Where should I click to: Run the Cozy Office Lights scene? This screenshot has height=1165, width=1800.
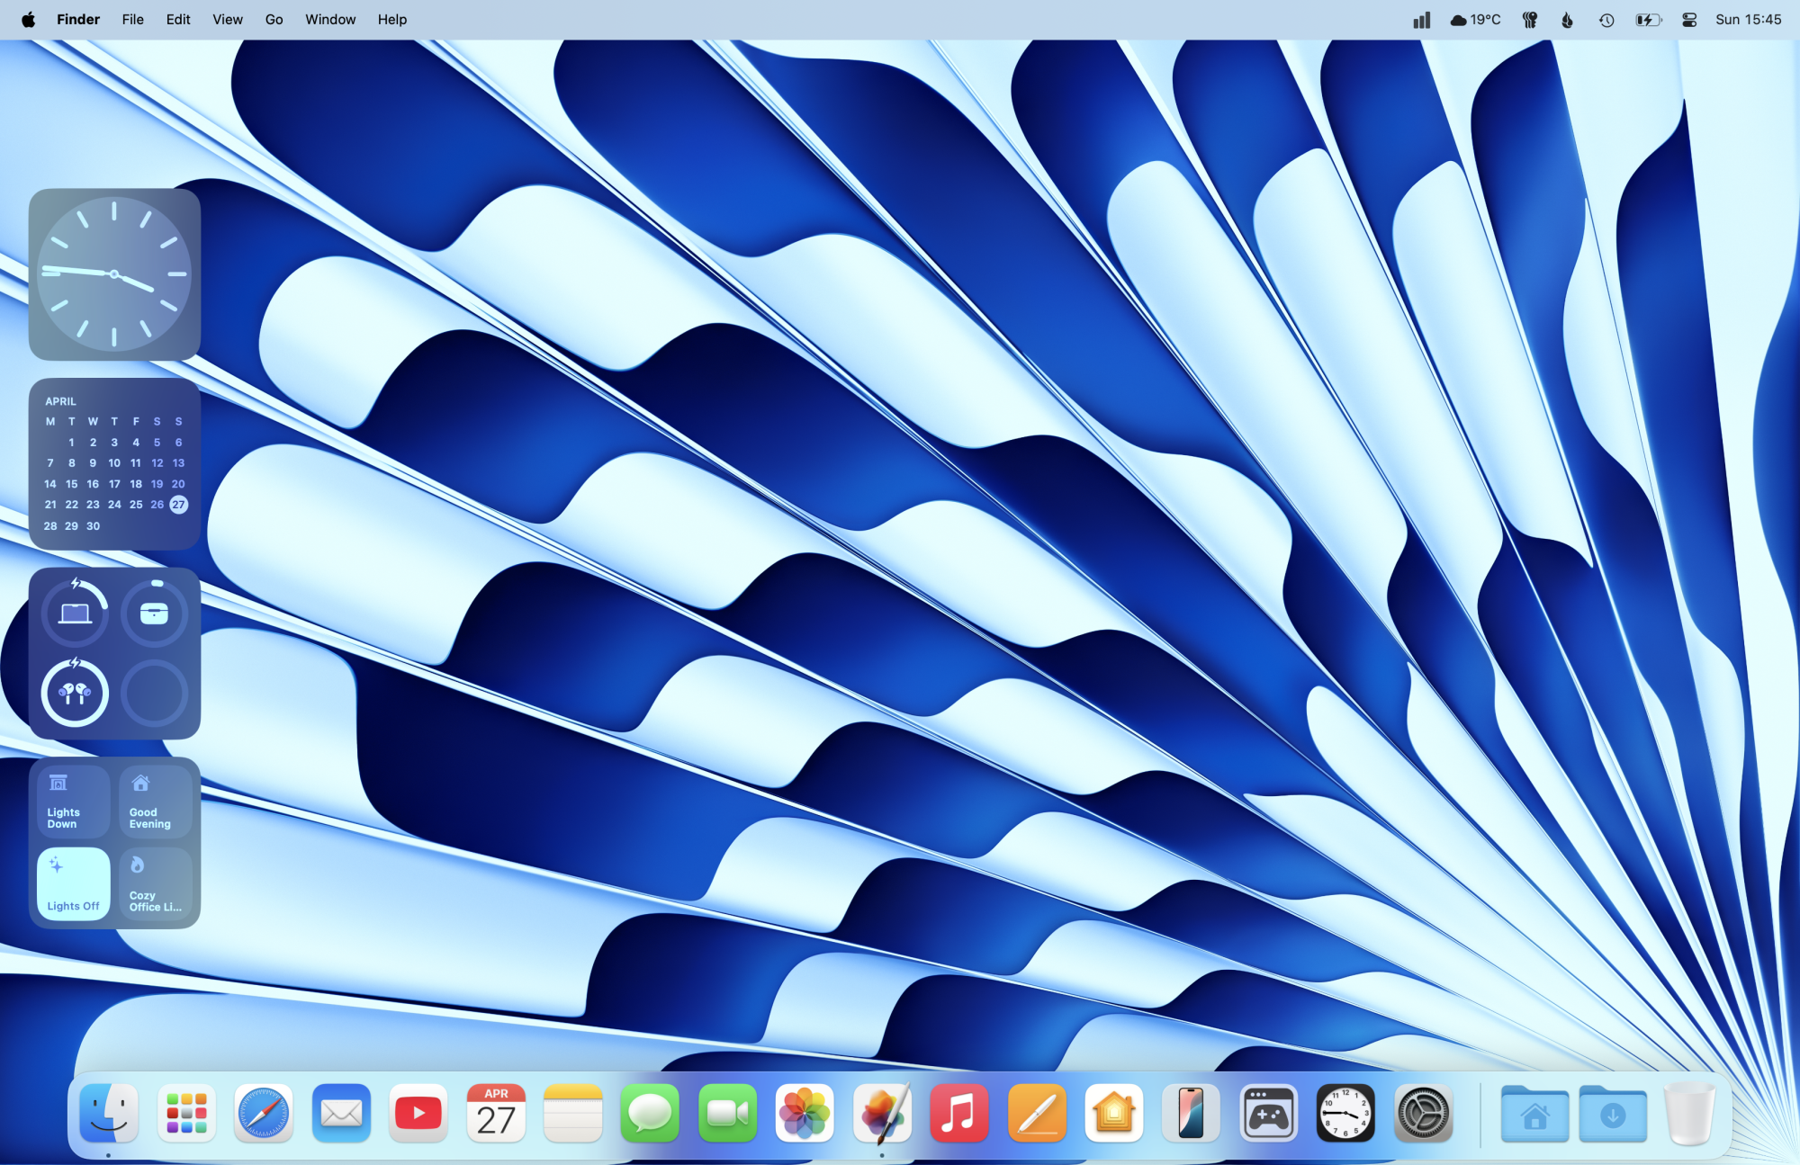[x=155, y=884]
